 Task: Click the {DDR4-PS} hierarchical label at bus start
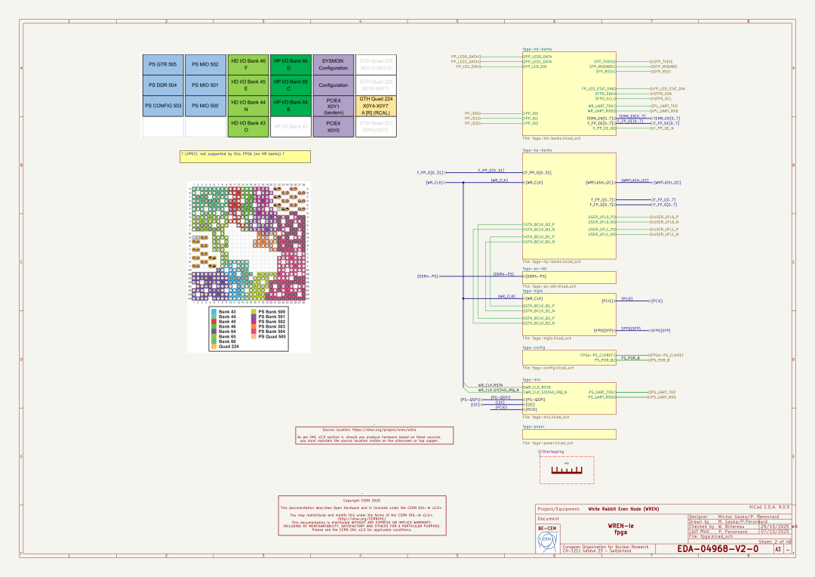(429, 276)
